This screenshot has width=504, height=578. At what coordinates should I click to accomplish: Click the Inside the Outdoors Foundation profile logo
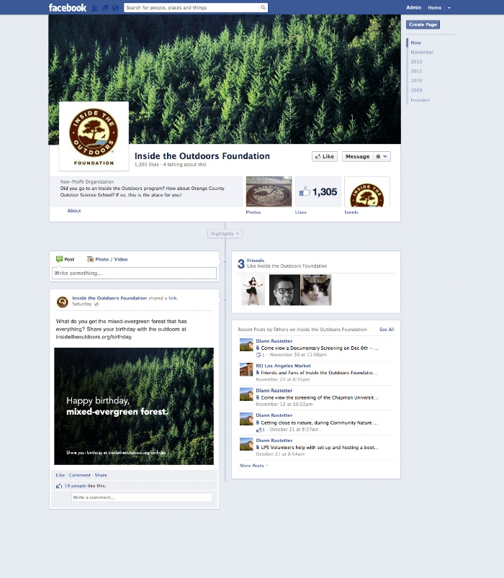(x=94, y=136)
